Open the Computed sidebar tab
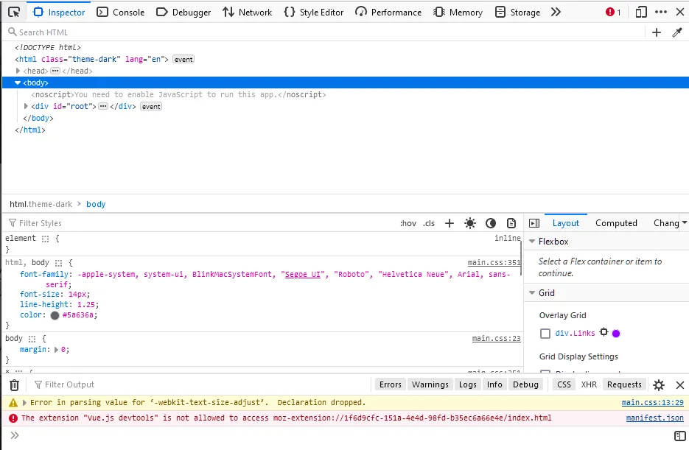Screen dimensions: 689x450 616,223
